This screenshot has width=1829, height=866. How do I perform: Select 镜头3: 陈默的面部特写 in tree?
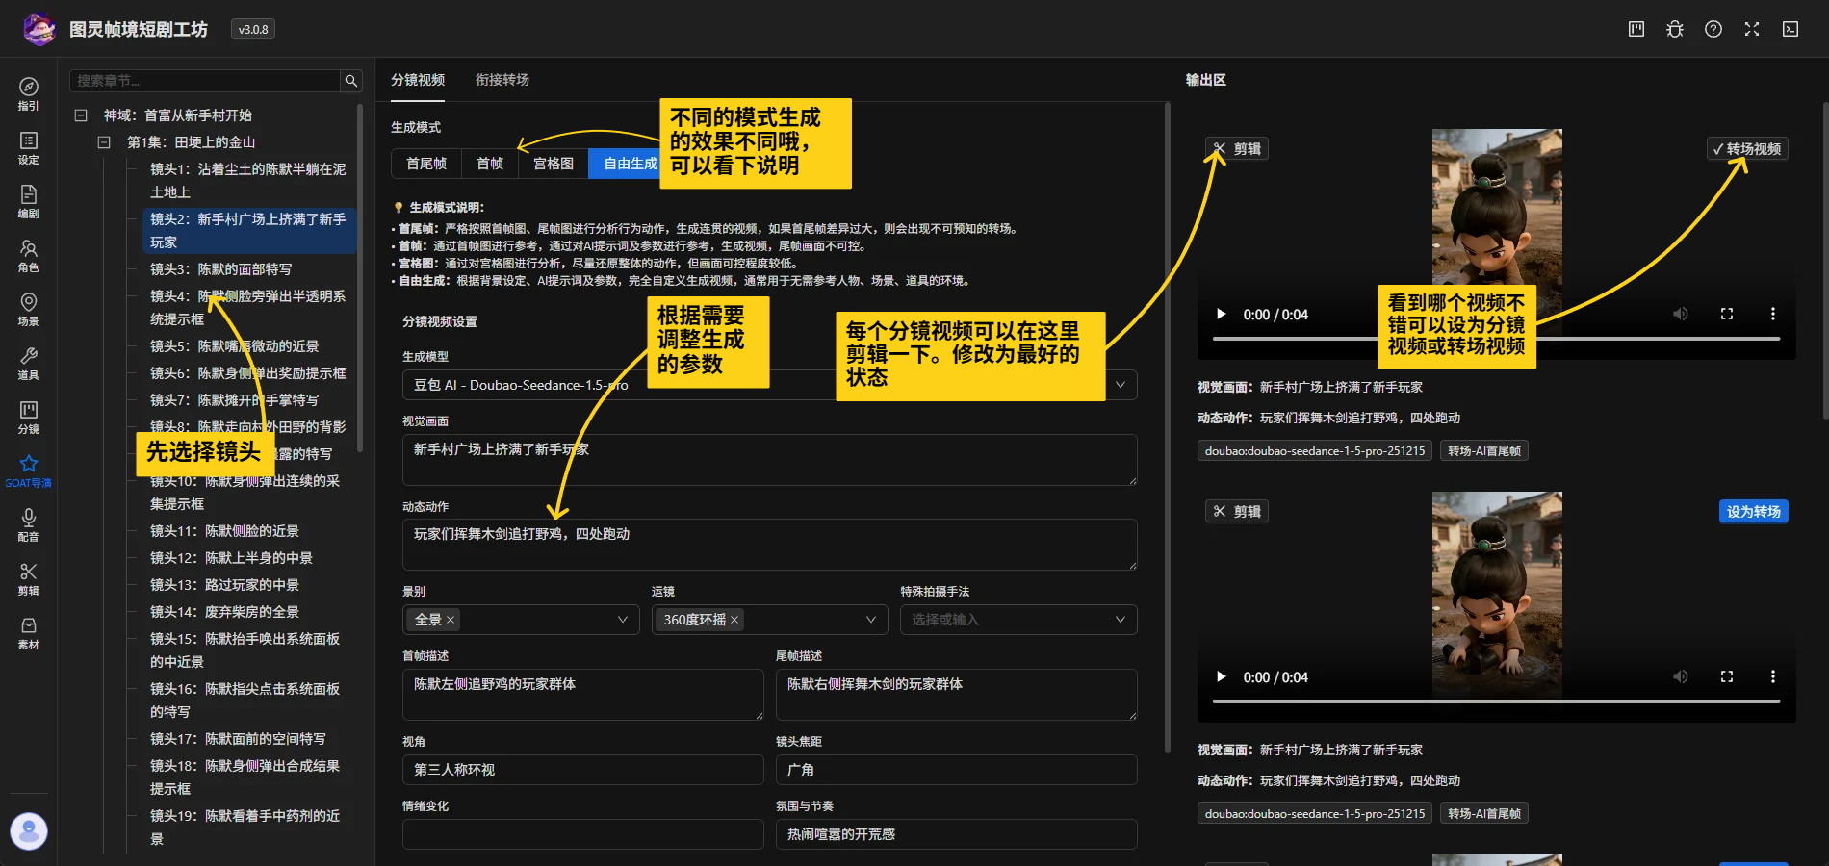coord(220,269)
